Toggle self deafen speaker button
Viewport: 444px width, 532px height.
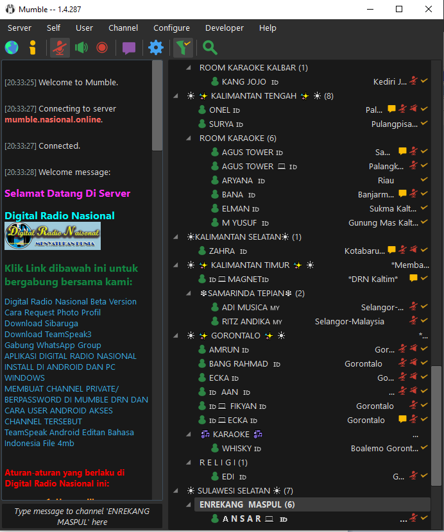pos(81,47)
